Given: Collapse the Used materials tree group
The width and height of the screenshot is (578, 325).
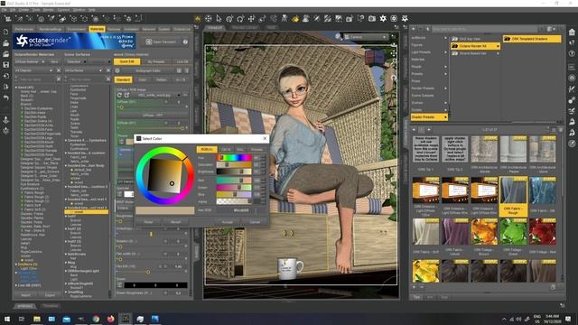Looking at the screenshot, I should (16, 88).
